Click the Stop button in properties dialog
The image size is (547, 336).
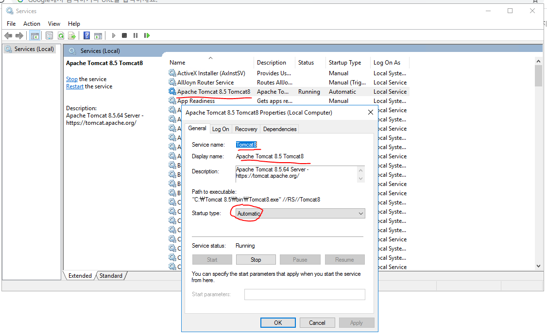pos(256,260)
